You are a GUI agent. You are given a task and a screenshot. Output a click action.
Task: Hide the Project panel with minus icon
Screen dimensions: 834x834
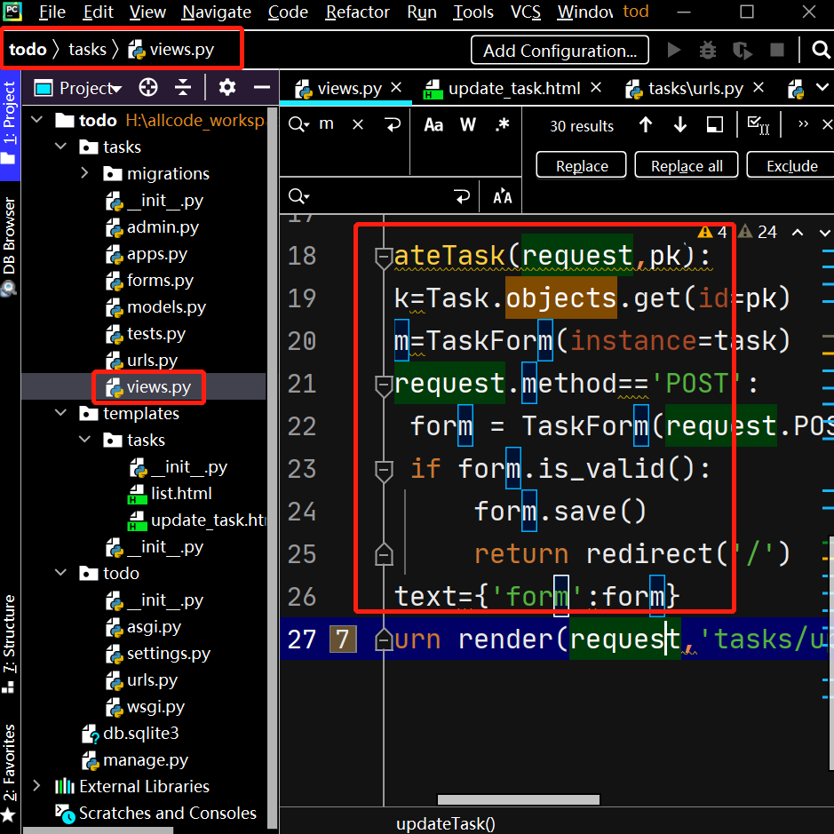coord(261,87)
